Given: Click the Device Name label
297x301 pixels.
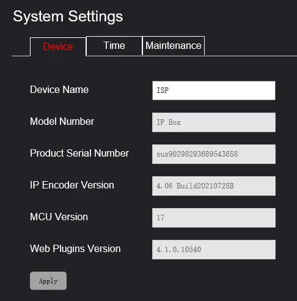Looking at the screenshot, I should tap(59, 89).
